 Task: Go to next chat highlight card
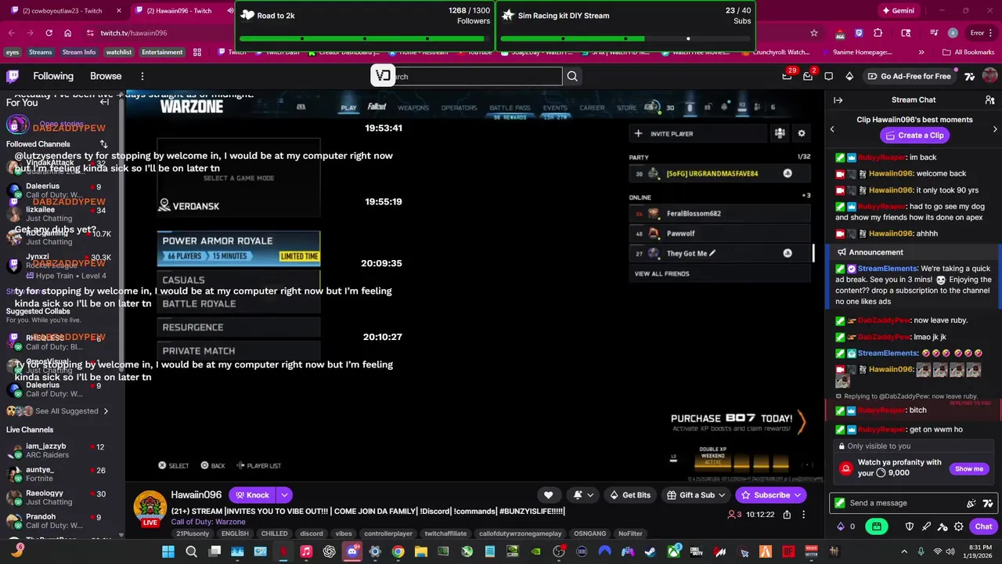click(x=995, y=129)
